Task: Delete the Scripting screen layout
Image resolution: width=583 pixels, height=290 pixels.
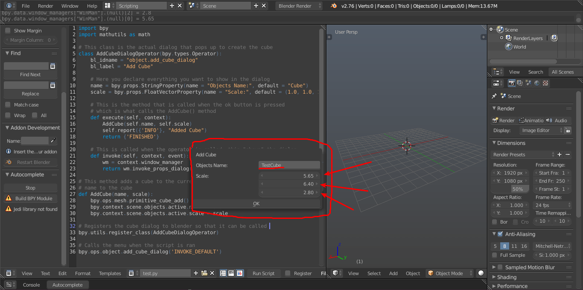Action: (x=180, y=6)
